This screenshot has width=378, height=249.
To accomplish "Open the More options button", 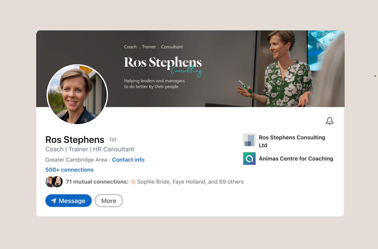I will (109, 201).
